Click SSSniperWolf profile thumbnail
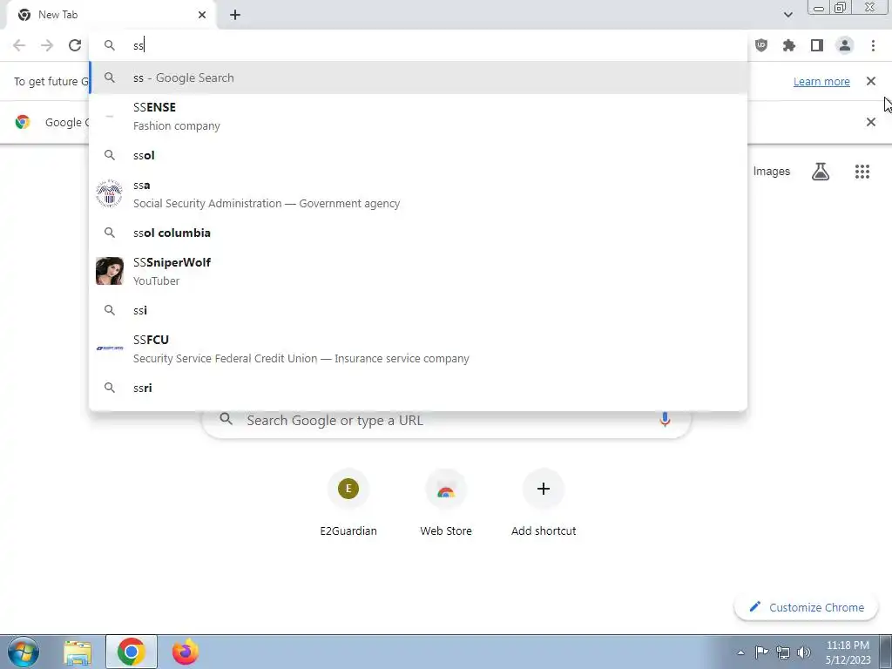Viewport: 892px width, 669px height. (110, 271)
